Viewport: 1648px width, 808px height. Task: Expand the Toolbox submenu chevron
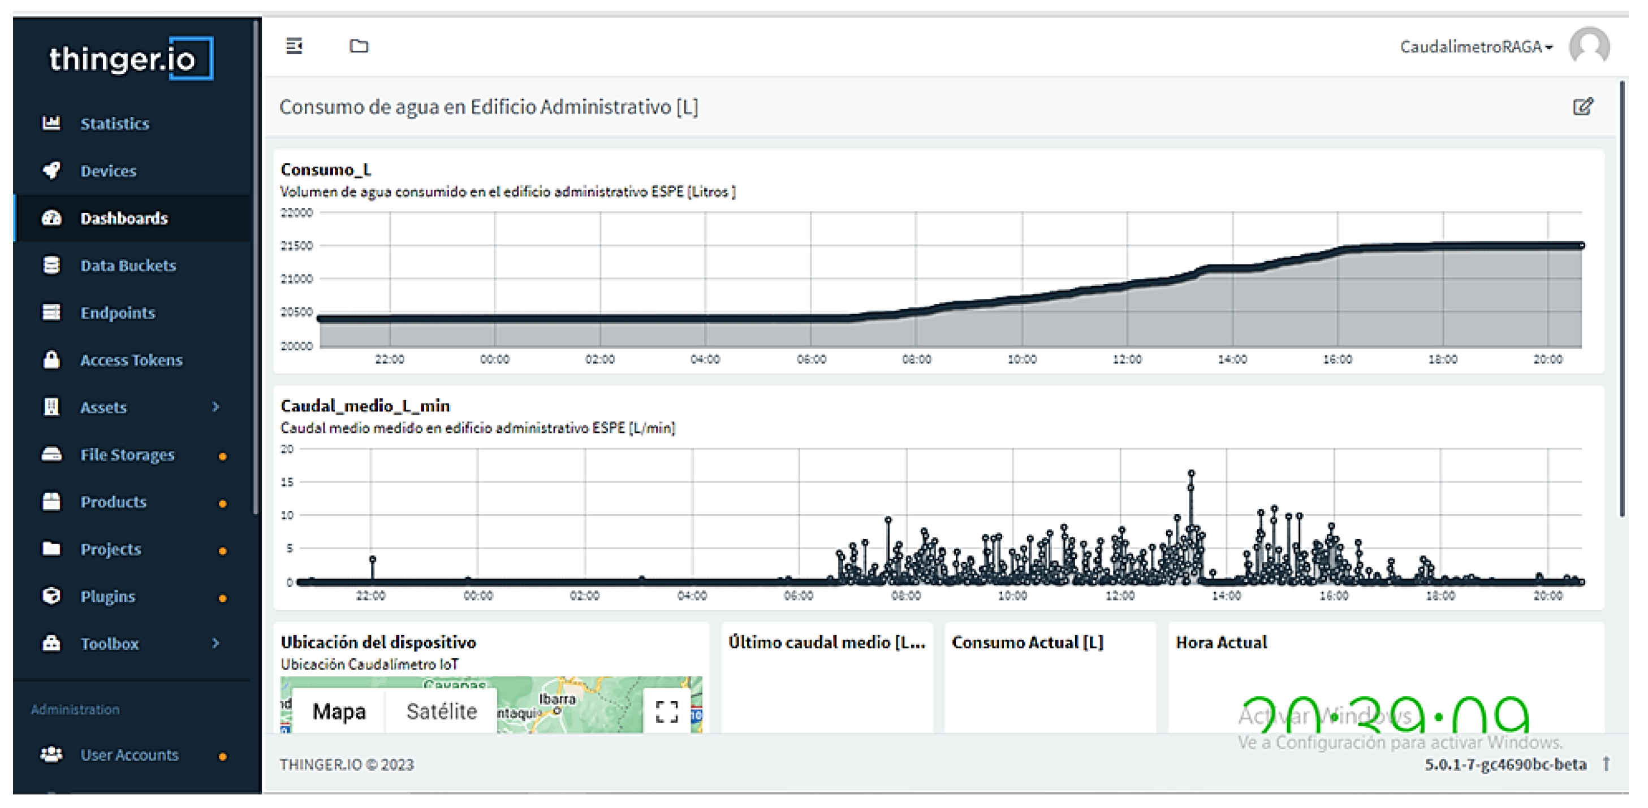click(215, 643)
